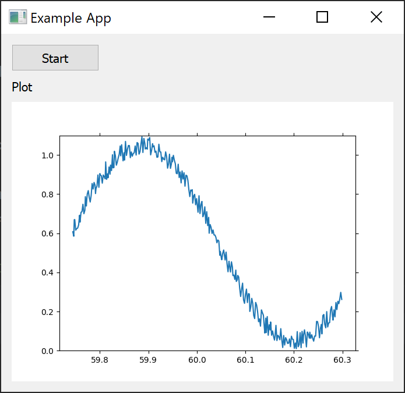The image size is (405, 393).
Task: Click the Example App window icon
Action: 18,17
